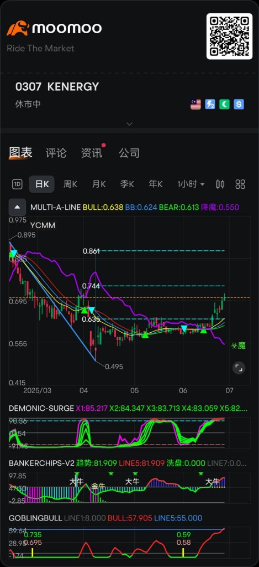Collapse the MULTI-A-LINE indicator arrow

17,207
